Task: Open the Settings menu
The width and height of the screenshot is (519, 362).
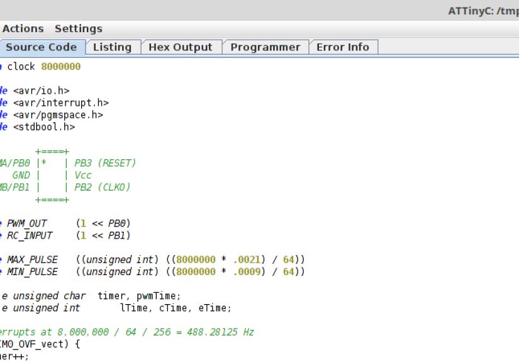Action: (x=79, y=29)
